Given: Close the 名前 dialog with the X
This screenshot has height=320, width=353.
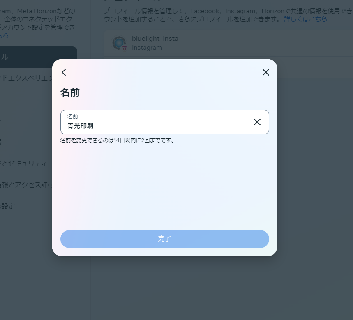Looking at the screenshot, I should tap(265, 72).
